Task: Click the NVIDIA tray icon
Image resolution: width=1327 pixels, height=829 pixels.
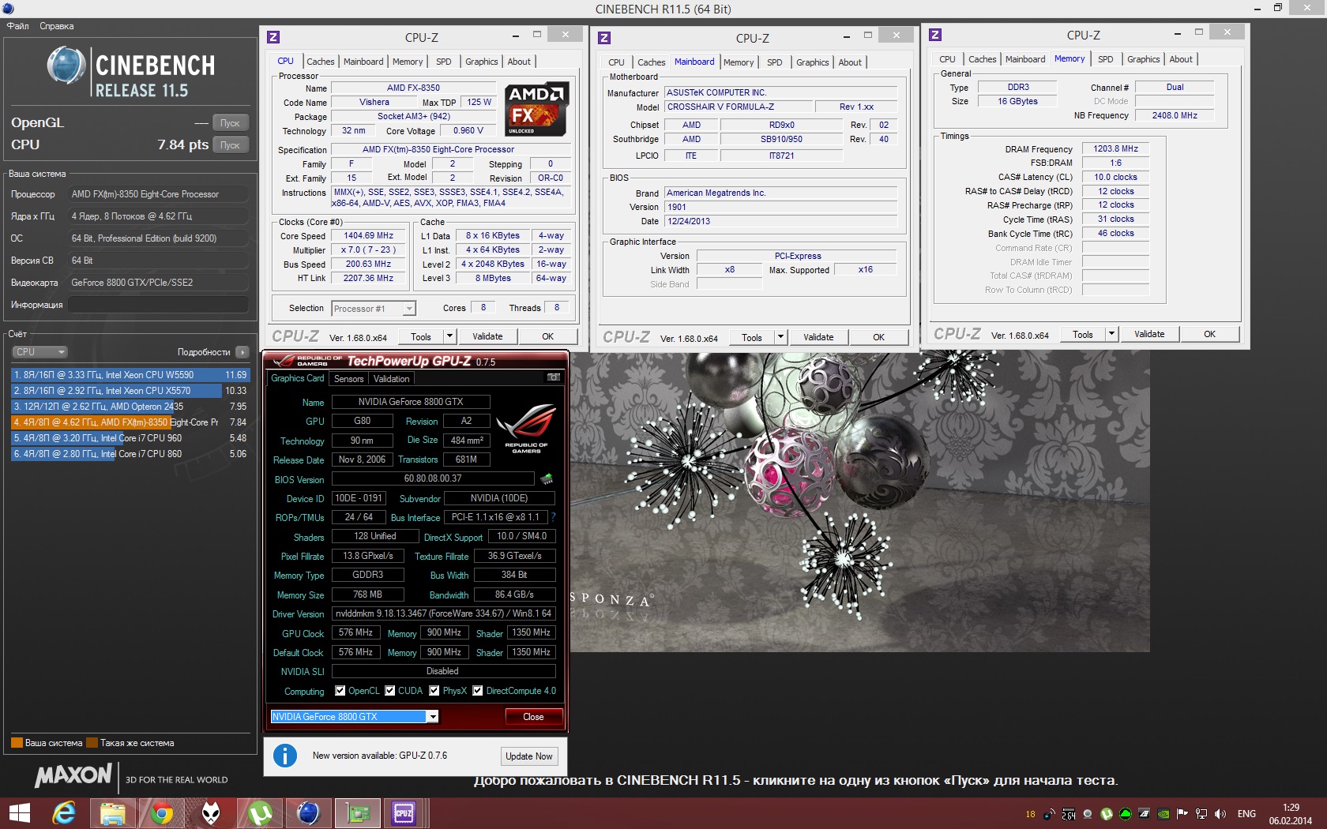Action: (1163, 814)
